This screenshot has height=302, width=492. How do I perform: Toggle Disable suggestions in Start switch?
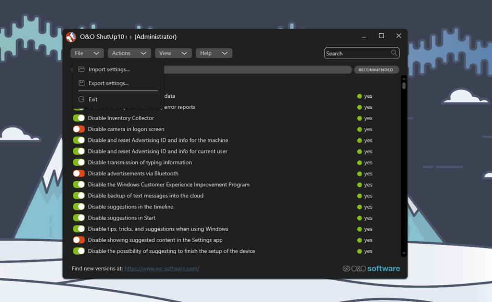point(79,218)
